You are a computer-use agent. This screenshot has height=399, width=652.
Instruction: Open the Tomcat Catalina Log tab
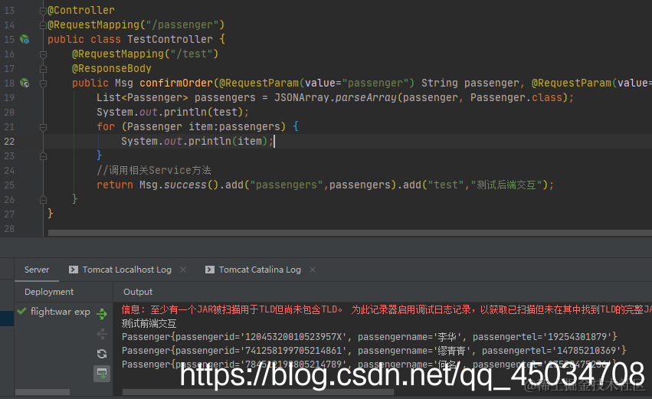point(260,270)
